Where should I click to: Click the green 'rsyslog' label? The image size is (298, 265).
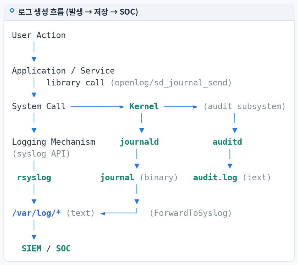[x=34, y=178]
